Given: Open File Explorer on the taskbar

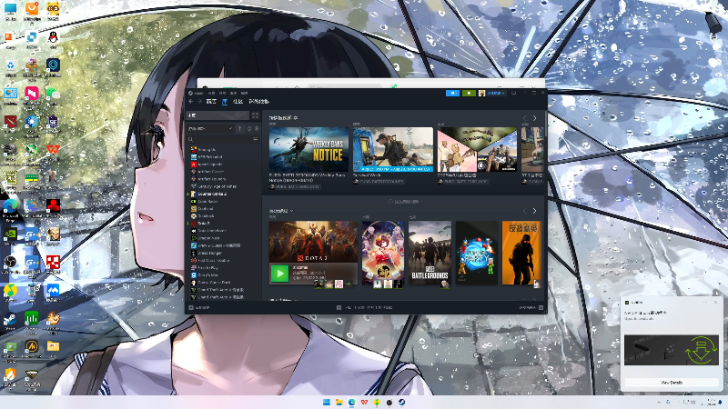Looking at the screenshot, I should 339,402.
